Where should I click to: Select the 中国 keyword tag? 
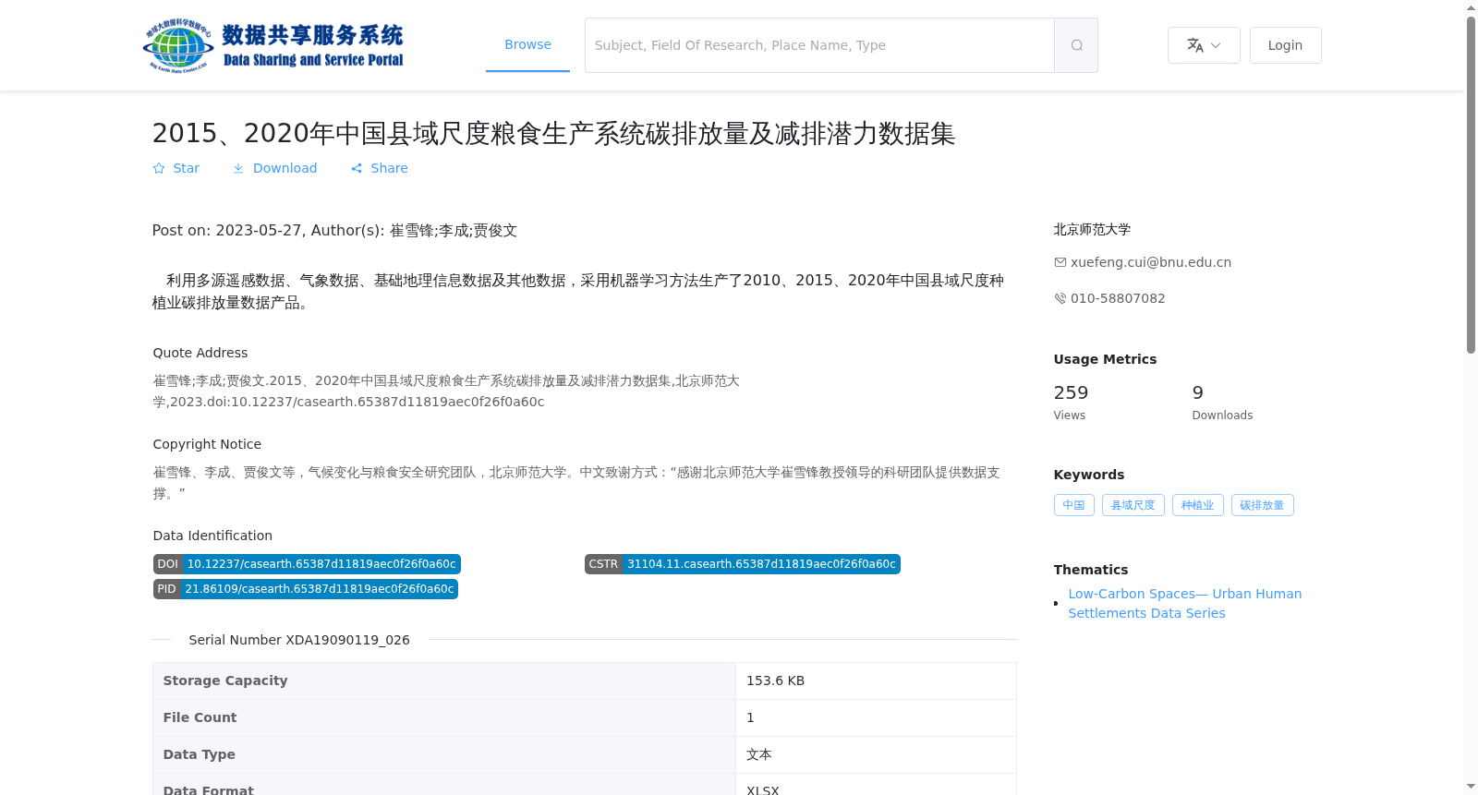pyautogui.click(x=1073, y=505)
